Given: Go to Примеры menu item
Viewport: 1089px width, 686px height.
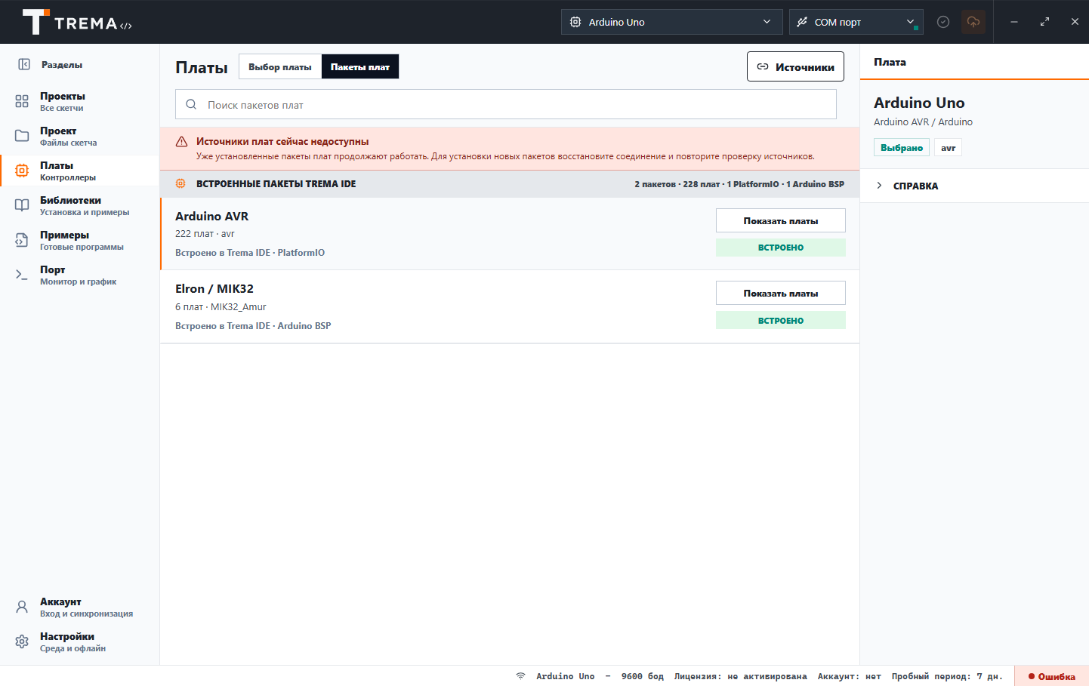Looking at the screenshot, I should pyautogui.click(x=79, y=240).
